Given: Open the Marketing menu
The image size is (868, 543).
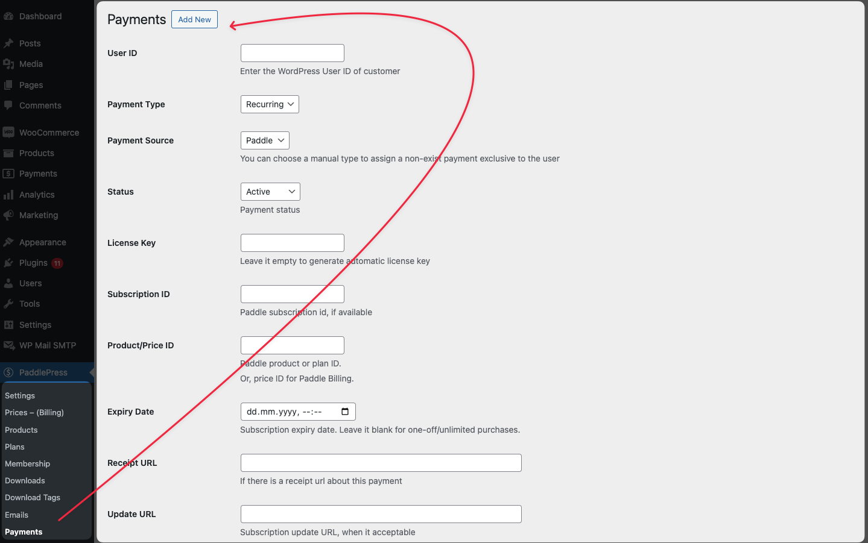Looking at the screenshot, I should (x=39, y=215).
